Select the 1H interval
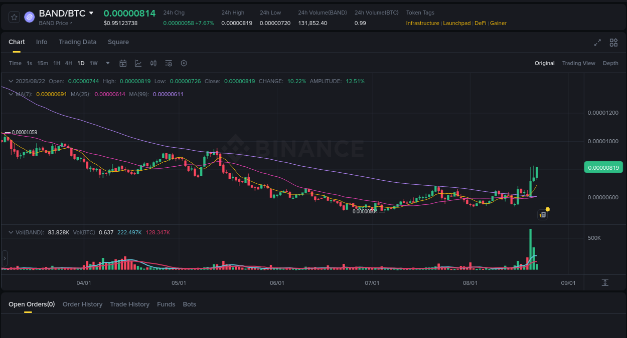 (57, 63)
